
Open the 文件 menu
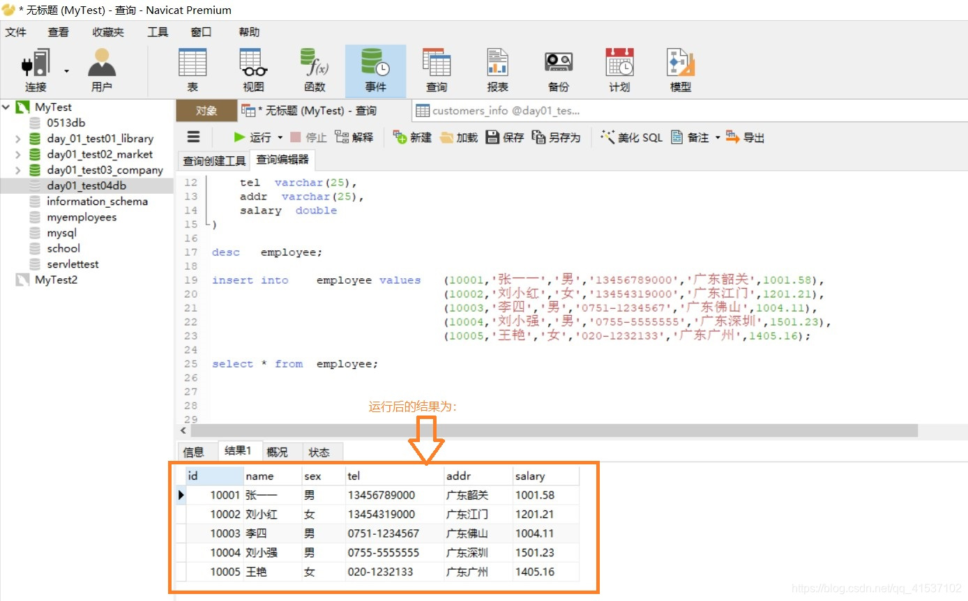click(15, 32)
